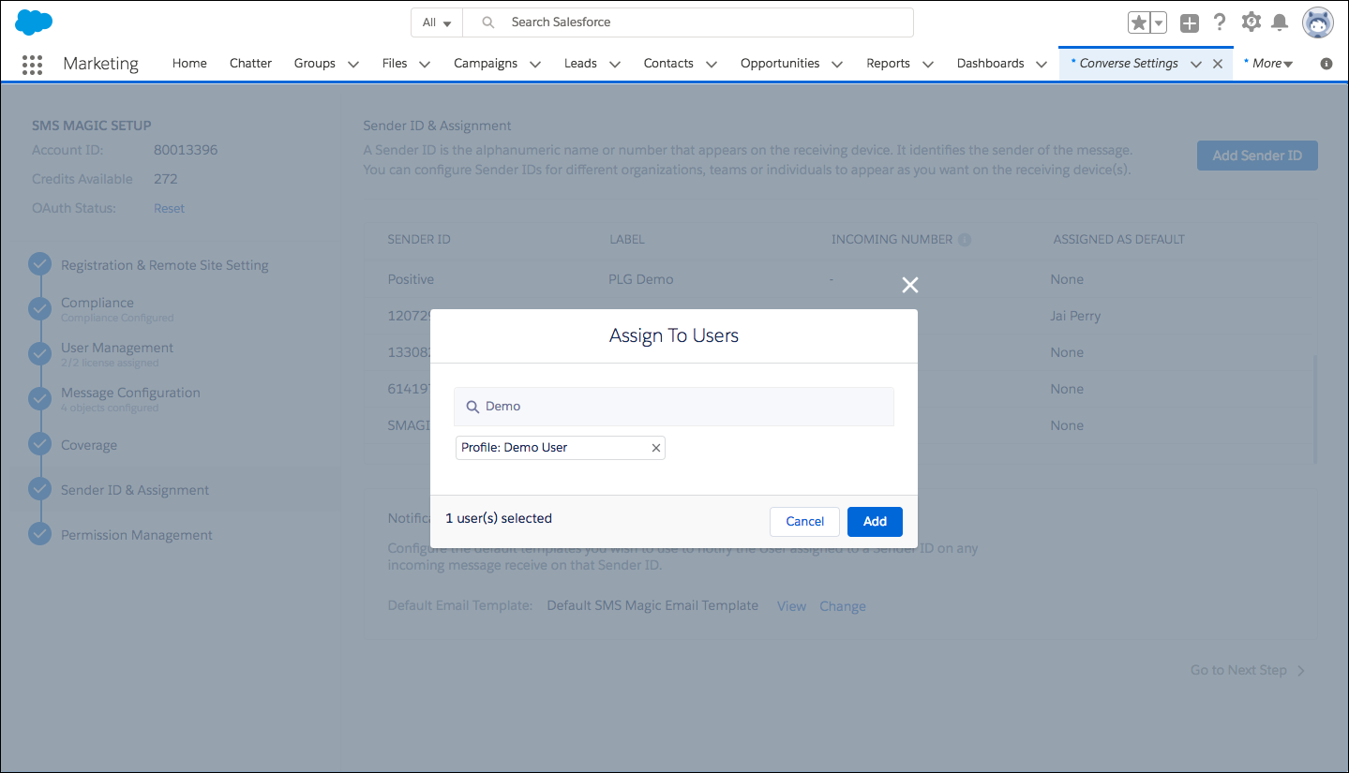Click the Compliance step checkmark icon

point(39,309)
